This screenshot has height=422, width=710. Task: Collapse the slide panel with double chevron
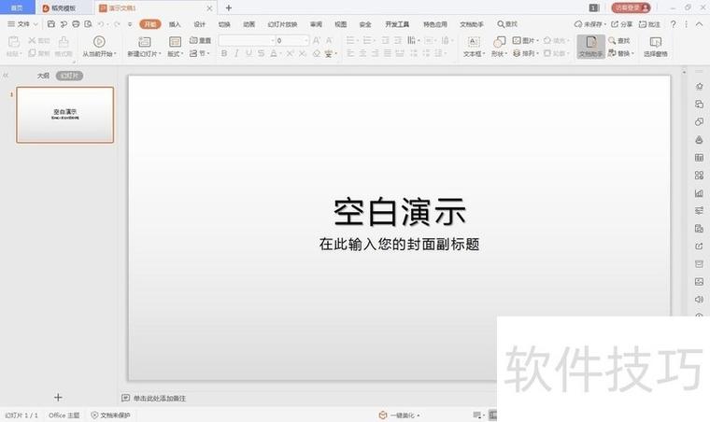(6, 76)
